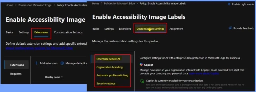The width and height of the screenshot is (256, 92).
Task: Click Display name column header
Action: [52, 77]
